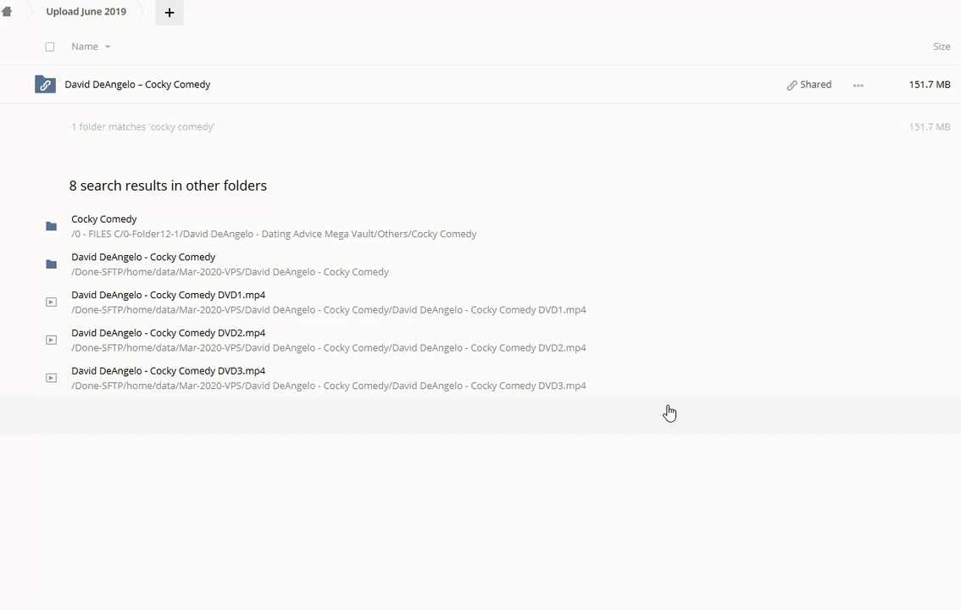Go to the Home root folder icon

[x=7, y=12]
